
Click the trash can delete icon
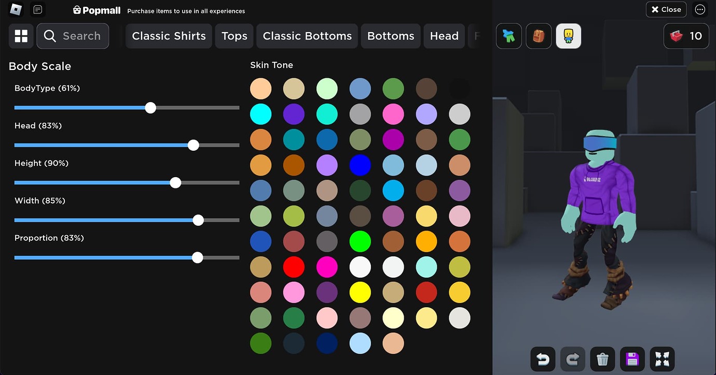click(x=602, y=359)
